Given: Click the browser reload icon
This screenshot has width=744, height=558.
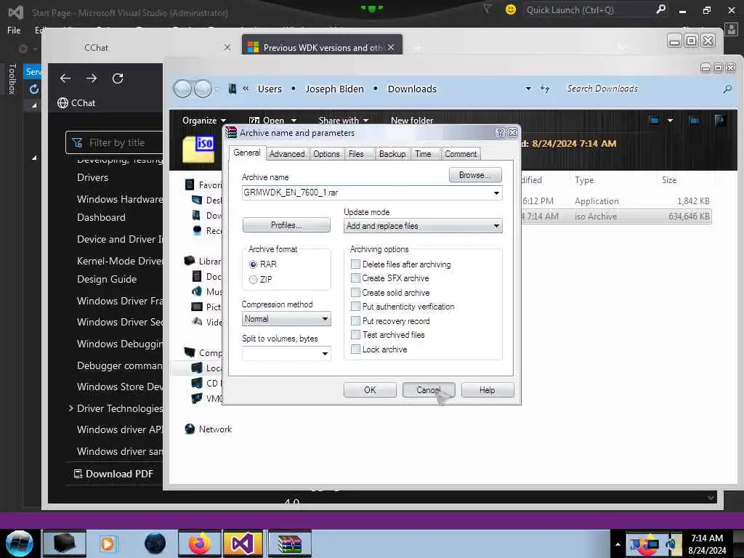Looking at the screenshot, I should [118, 78].
